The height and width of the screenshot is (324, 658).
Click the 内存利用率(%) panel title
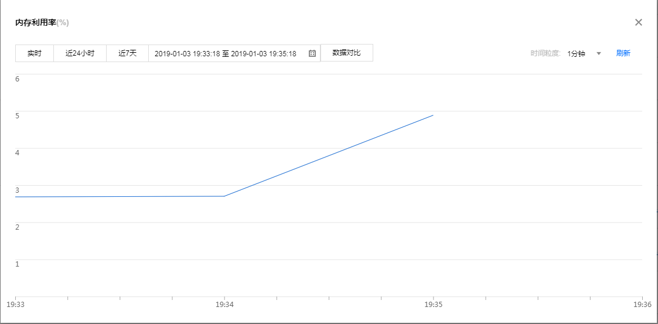(42, 23)
